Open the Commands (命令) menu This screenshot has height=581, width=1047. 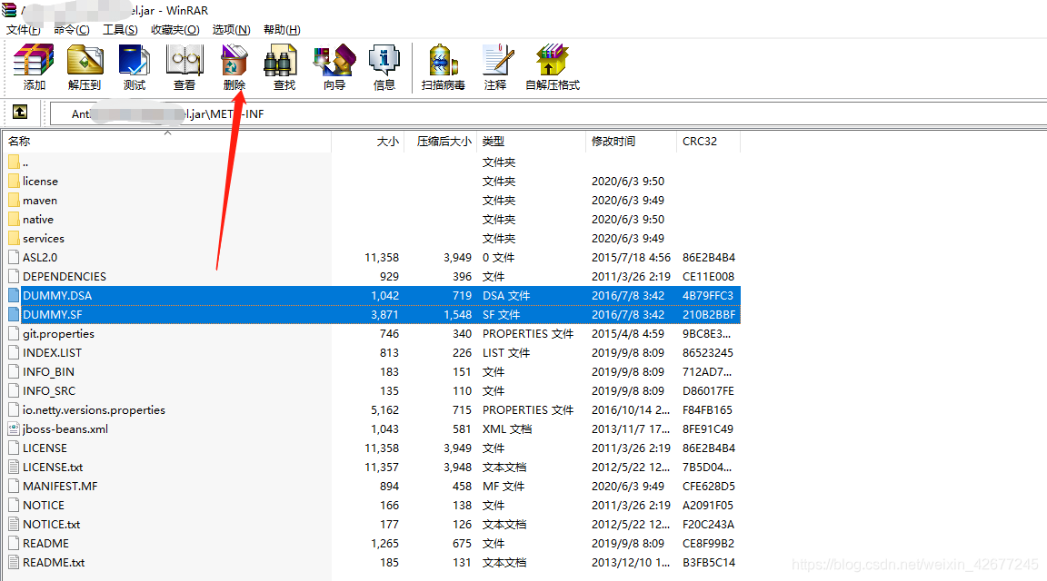click(x=72, y=29)
